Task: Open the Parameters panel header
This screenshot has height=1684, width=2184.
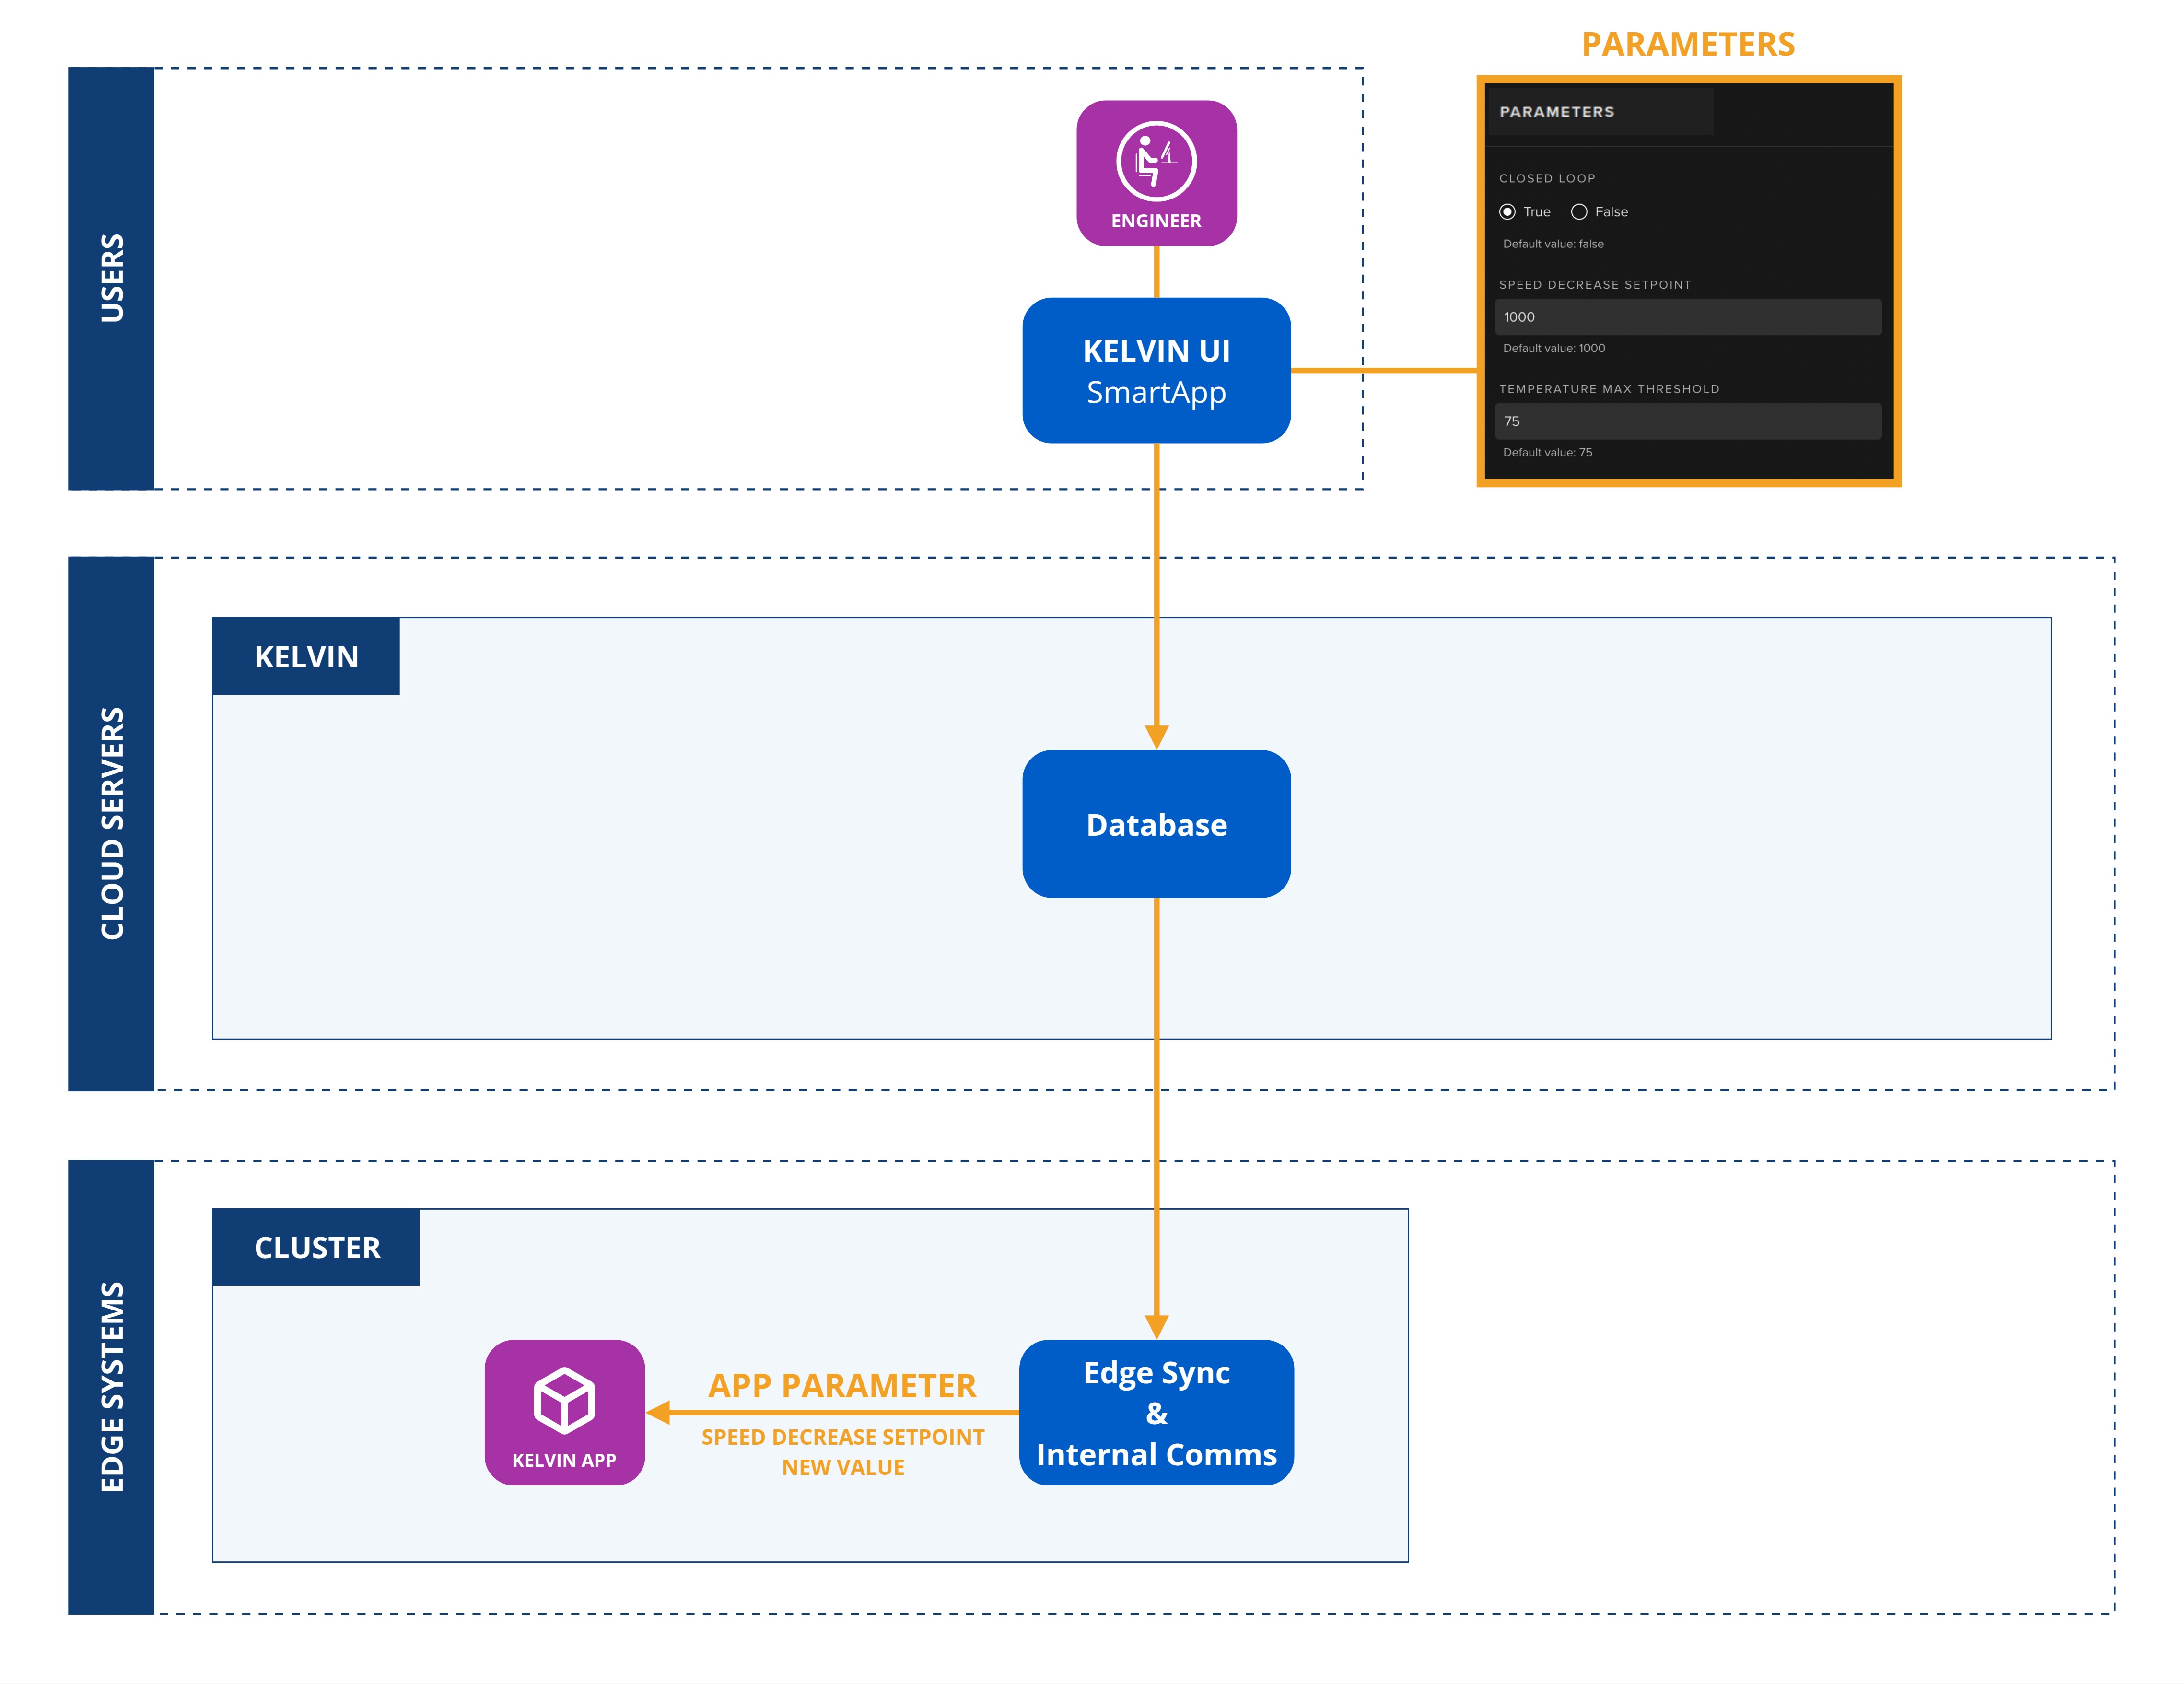Action: tap(1556, 112)
